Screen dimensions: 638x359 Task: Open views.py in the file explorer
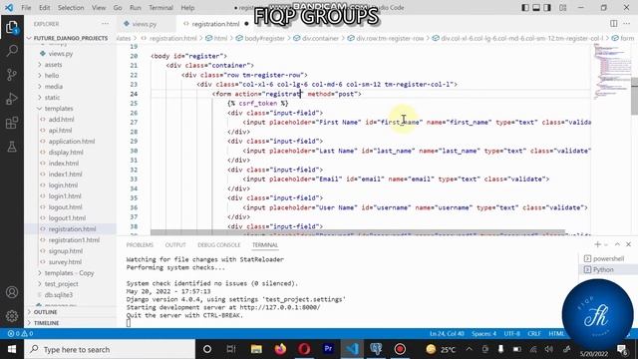pos(60,53)
